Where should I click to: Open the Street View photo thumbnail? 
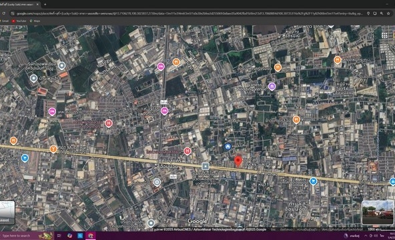[x=378, y=213]
